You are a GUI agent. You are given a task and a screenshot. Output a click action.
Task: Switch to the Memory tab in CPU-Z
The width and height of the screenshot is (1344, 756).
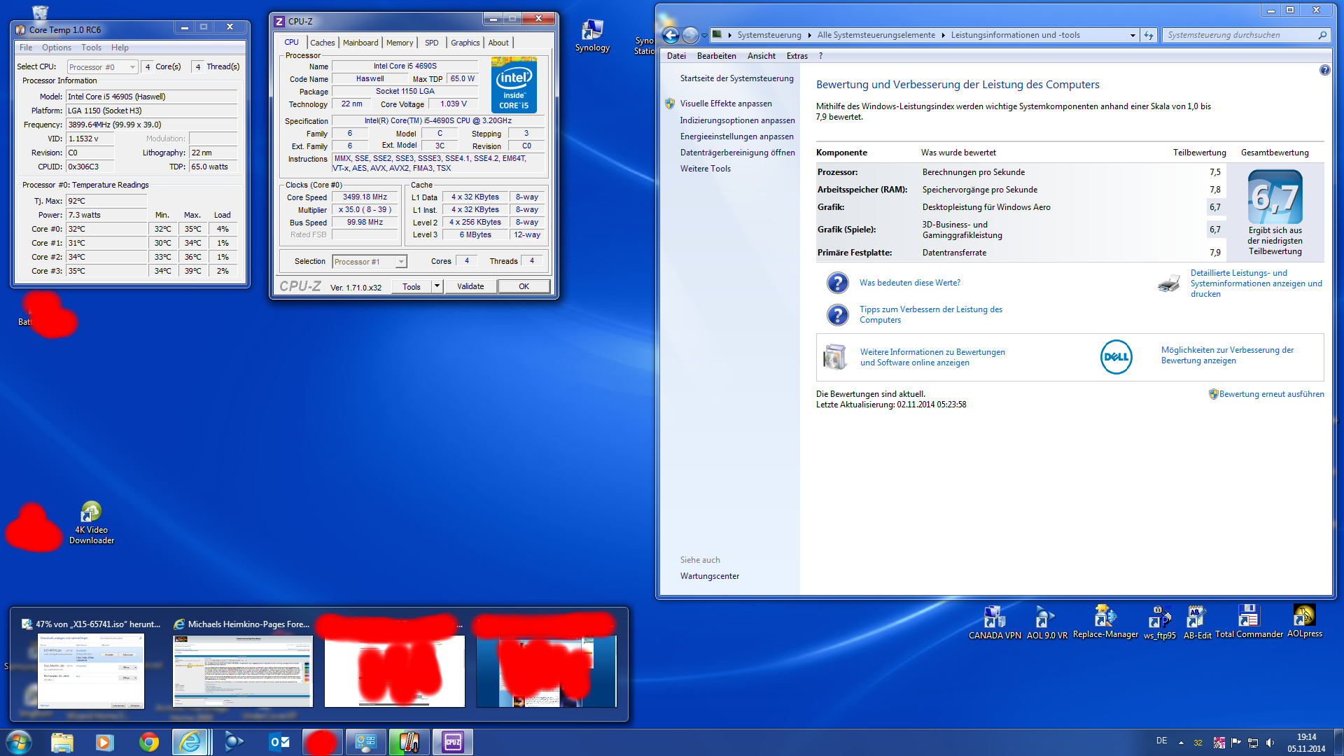tap(399, 43)
